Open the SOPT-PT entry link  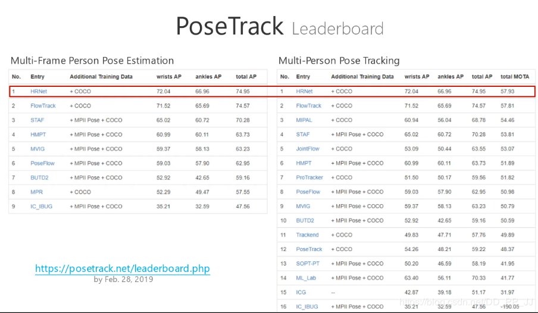click(x=307, y=264)
